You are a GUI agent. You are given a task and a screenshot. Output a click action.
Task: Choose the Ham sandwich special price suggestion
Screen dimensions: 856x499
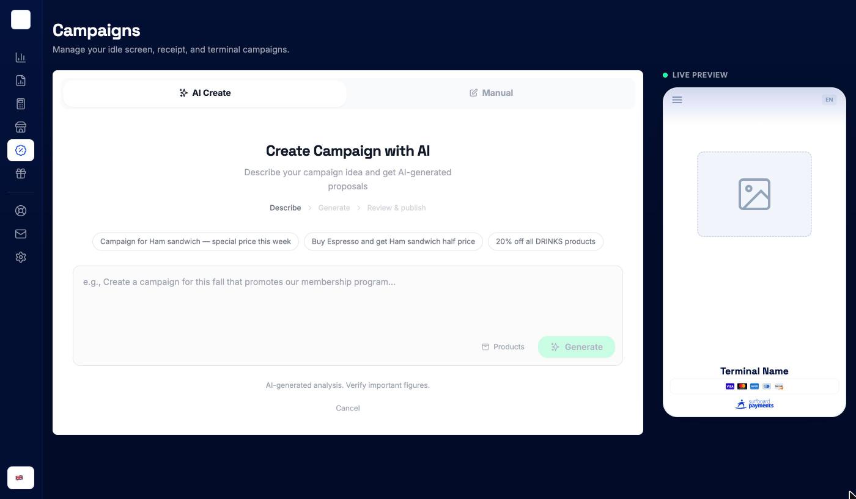pyautogui.click(x=196, y=241)
